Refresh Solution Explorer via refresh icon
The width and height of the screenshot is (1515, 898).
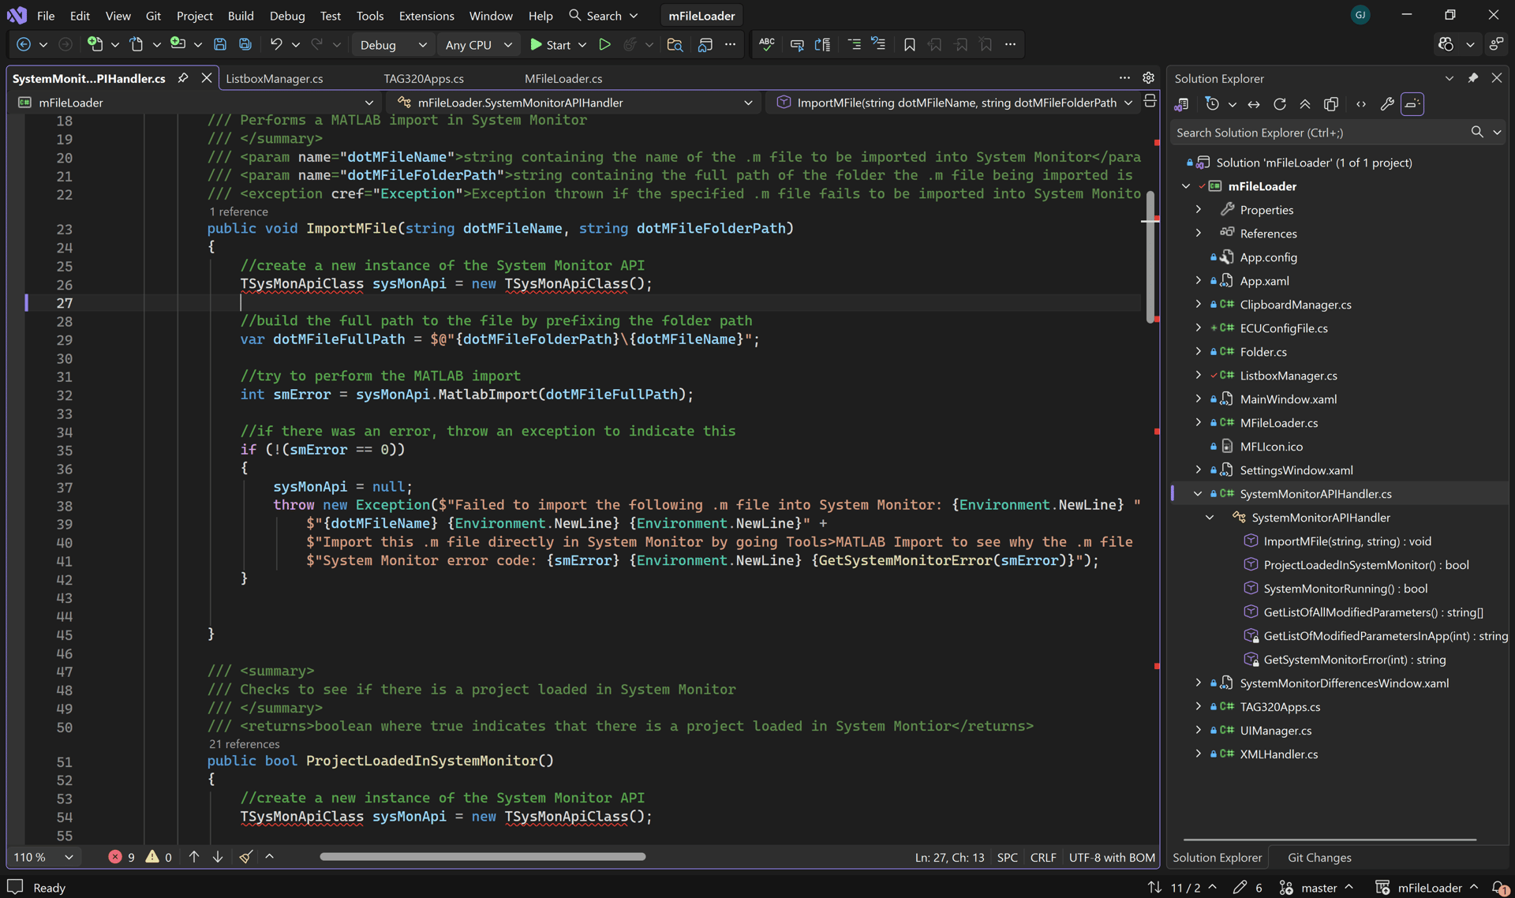(1280, 104)
